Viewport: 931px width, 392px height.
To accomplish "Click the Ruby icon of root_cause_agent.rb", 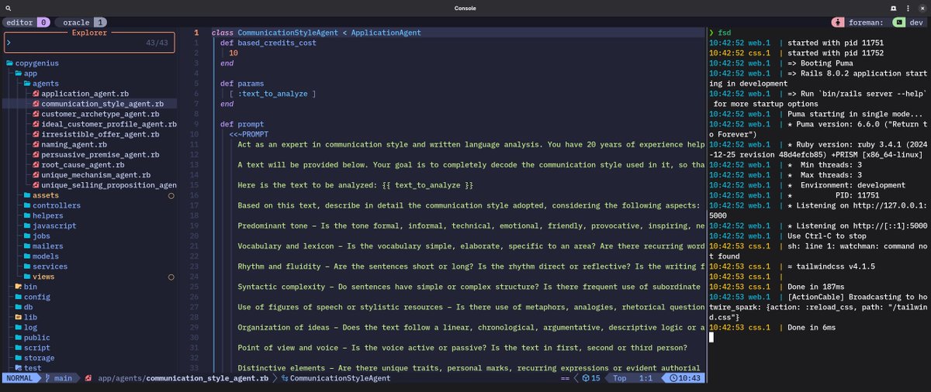I will tap(36, 164).
